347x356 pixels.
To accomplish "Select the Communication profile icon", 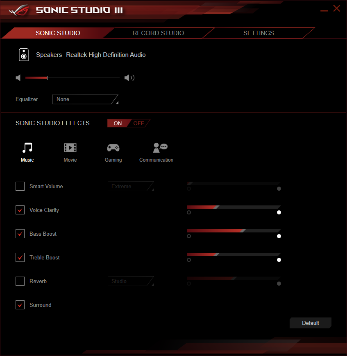I will pyautogui.click(x=160, y=148).
